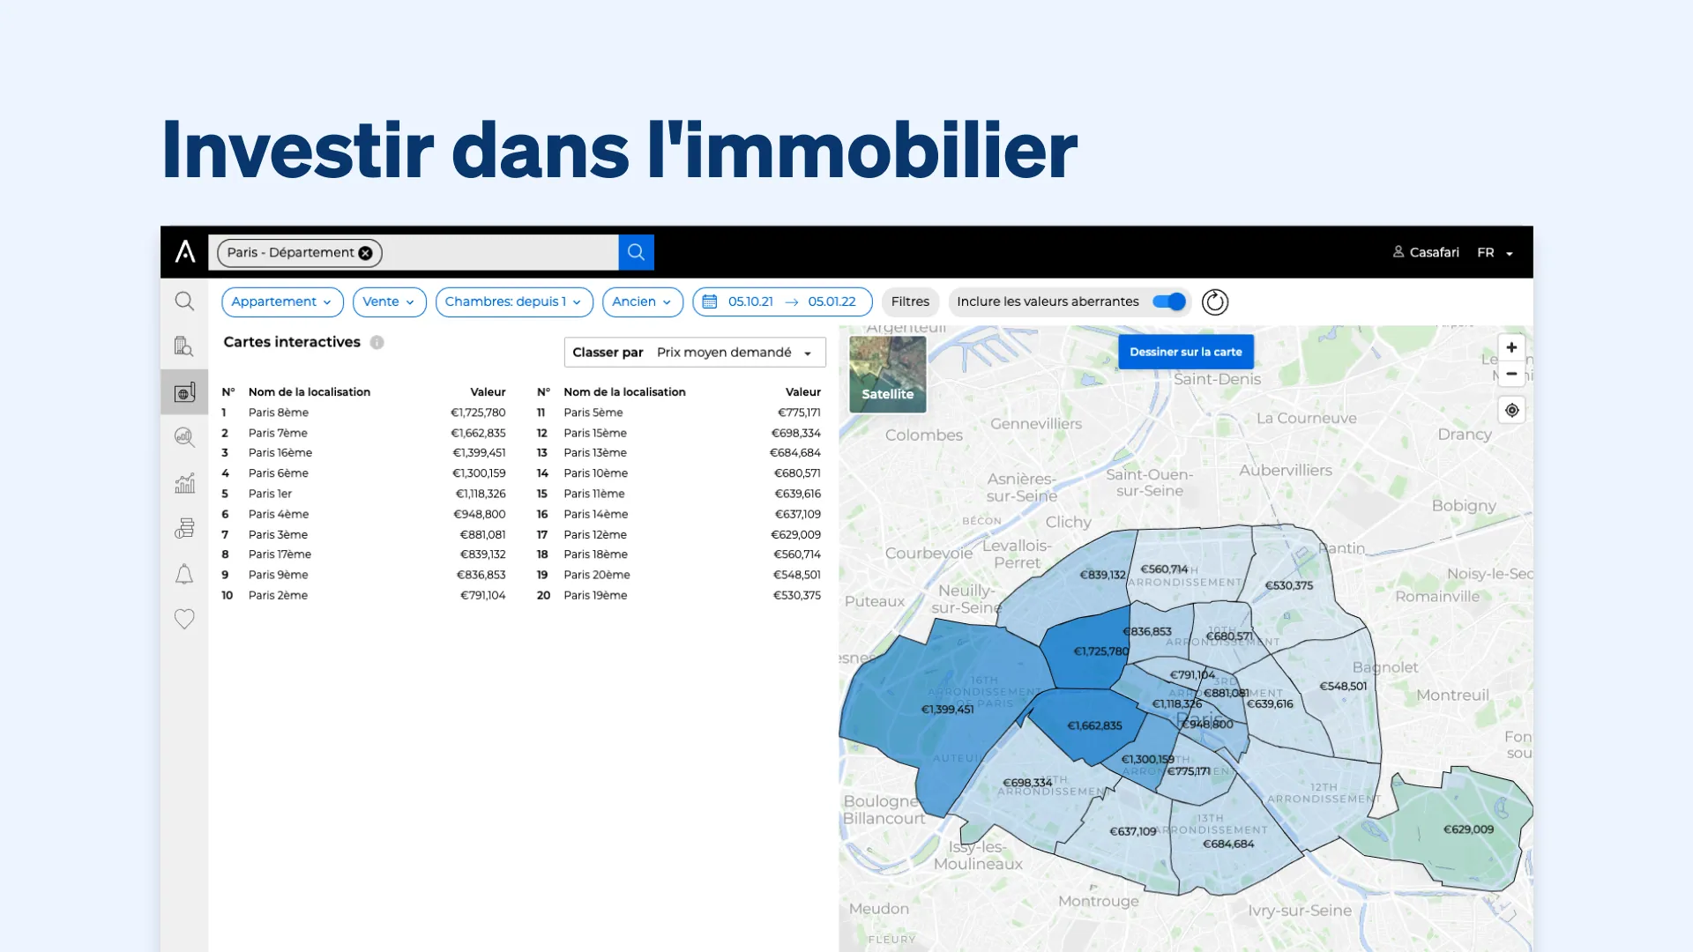Screen dimensions: 1693x952
Task: Switch map to Satellite view
Action: [888, 375]
